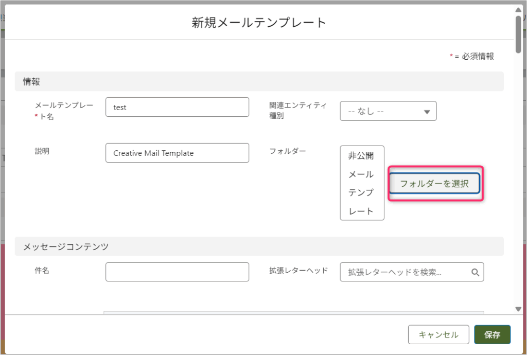Cancel with the キャンセル button
Screen dimensions: 527x355
pos(438,334)
